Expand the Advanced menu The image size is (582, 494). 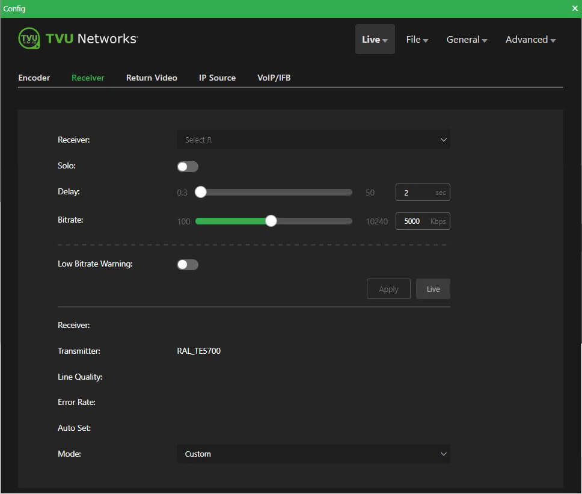[530, 39]
